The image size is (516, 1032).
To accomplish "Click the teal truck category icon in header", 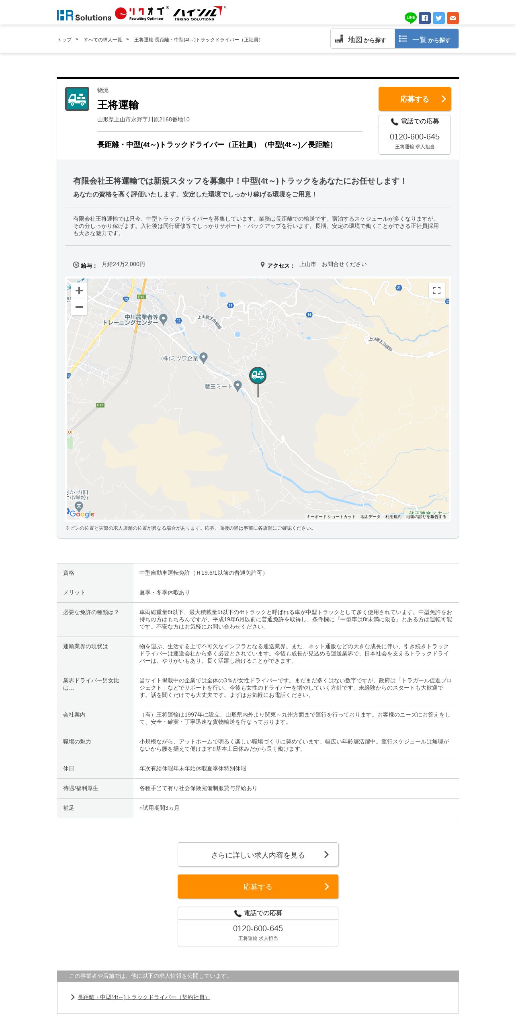I will tap(77, 99).
